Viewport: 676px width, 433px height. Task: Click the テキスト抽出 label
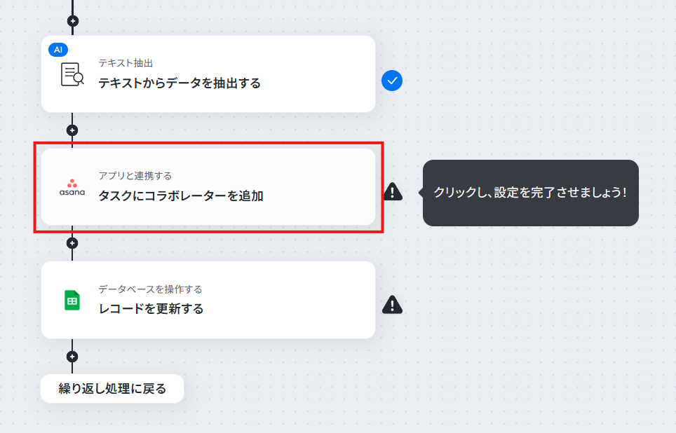pos(126,63)
